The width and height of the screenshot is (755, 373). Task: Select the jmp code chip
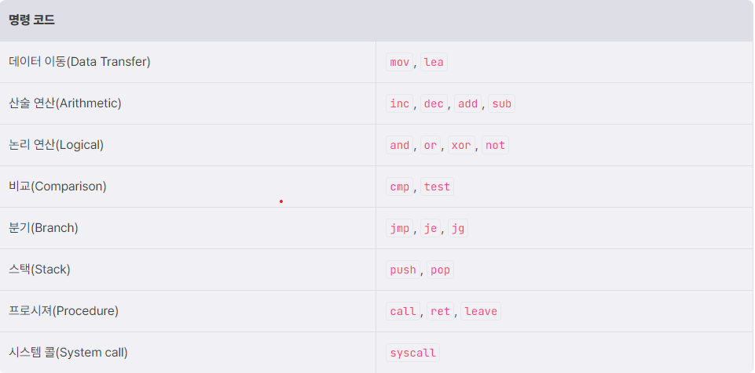[399, 228]
